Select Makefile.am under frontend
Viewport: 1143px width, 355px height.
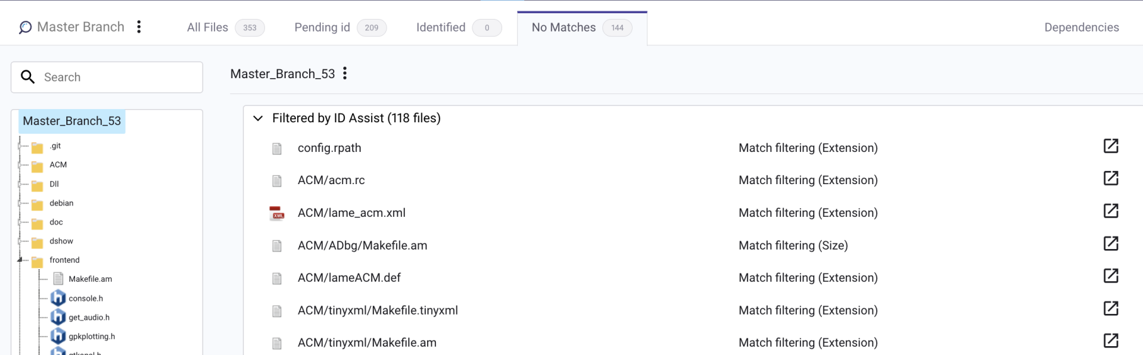pos(90,279)
